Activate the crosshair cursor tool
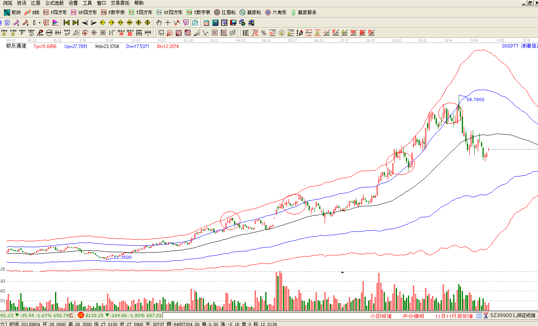Viewport: 538px width, 326px height. [x=168, y=23]
